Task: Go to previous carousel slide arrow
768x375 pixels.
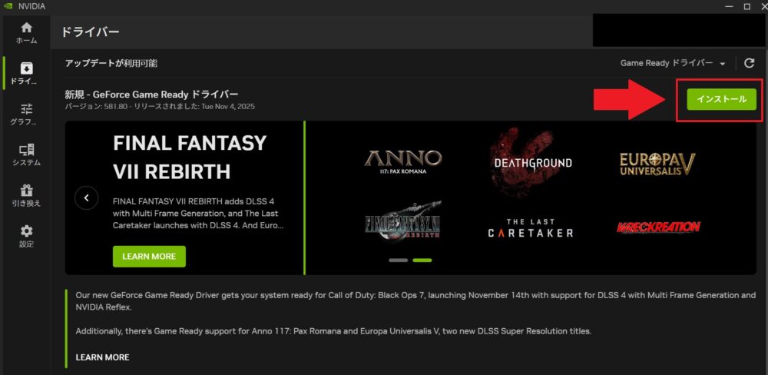Action: pyautogui.click(x=87, y=198)
